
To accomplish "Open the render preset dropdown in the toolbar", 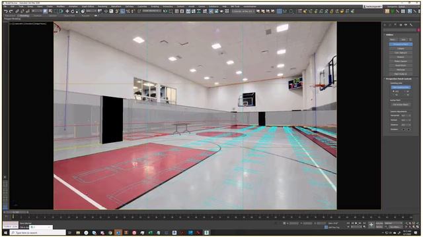I will (243, 11).
